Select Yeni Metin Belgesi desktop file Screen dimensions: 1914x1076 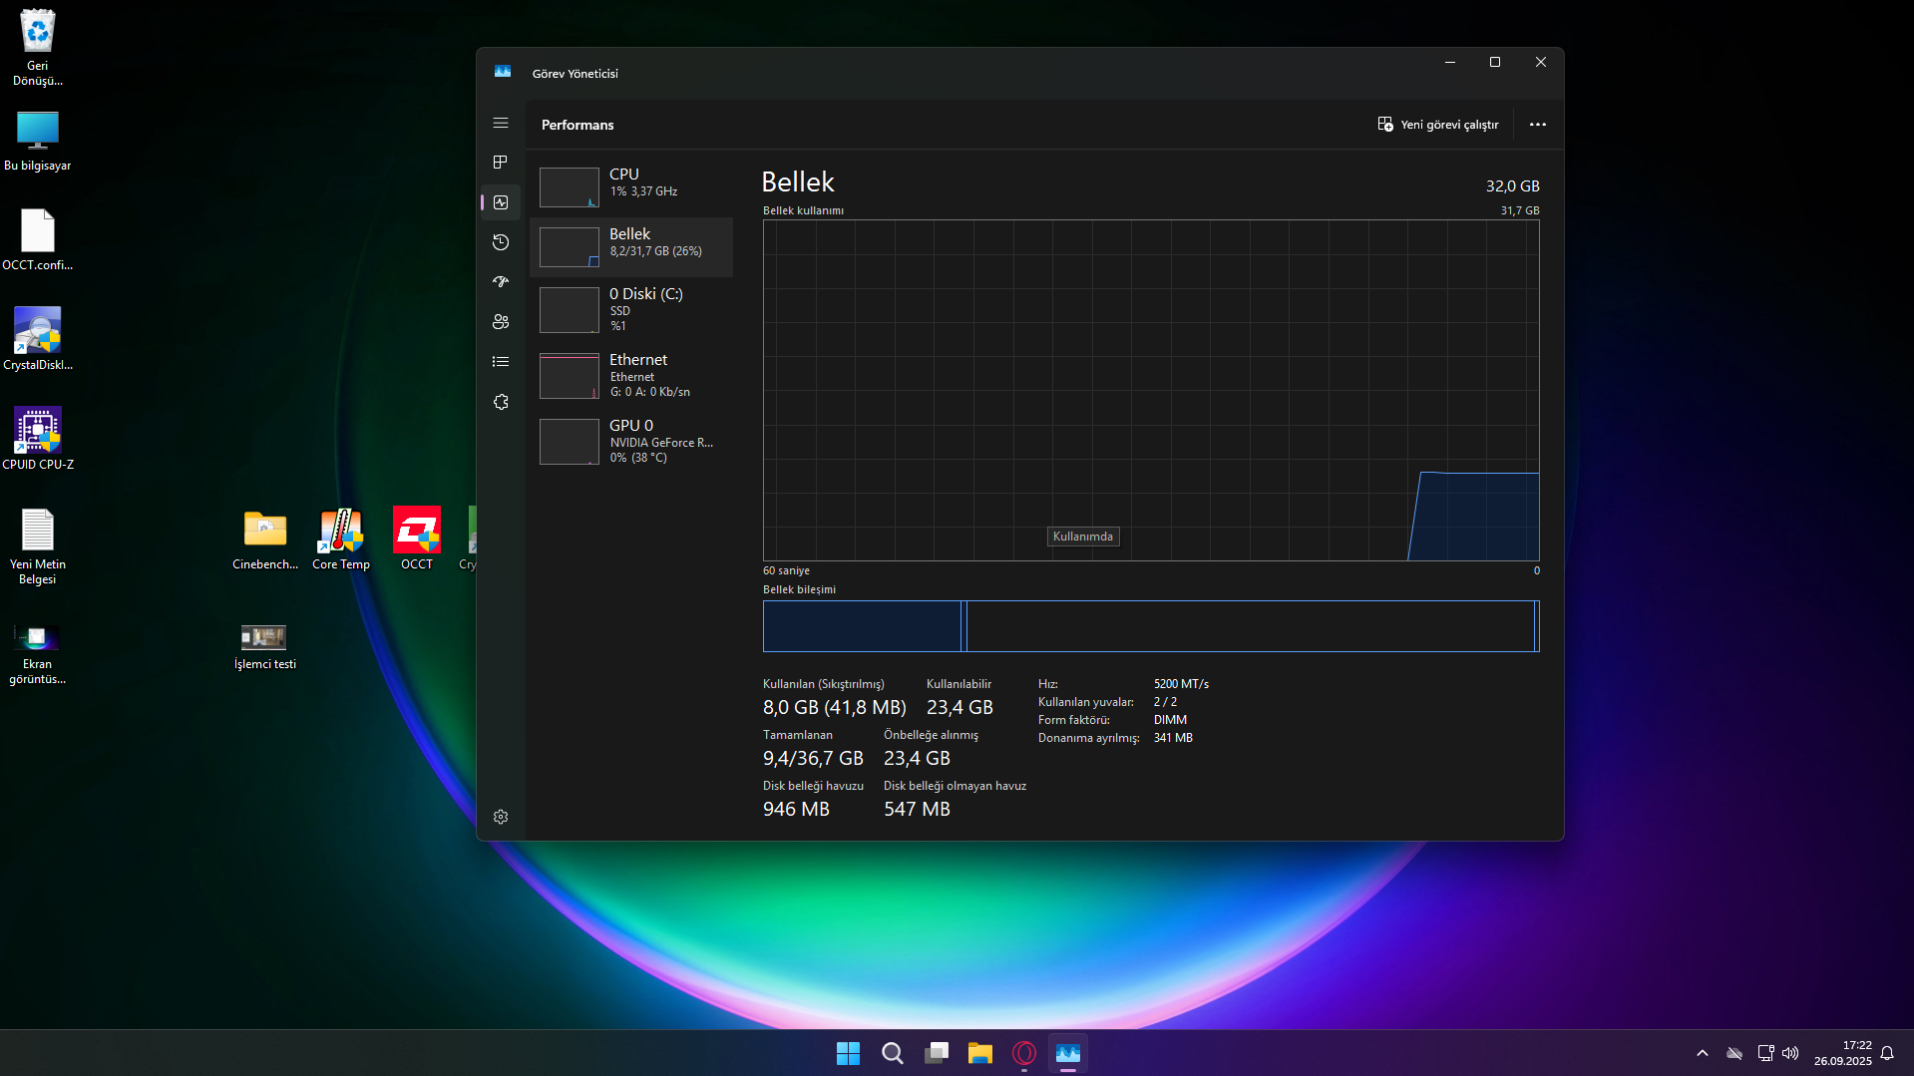coord(38,545)
